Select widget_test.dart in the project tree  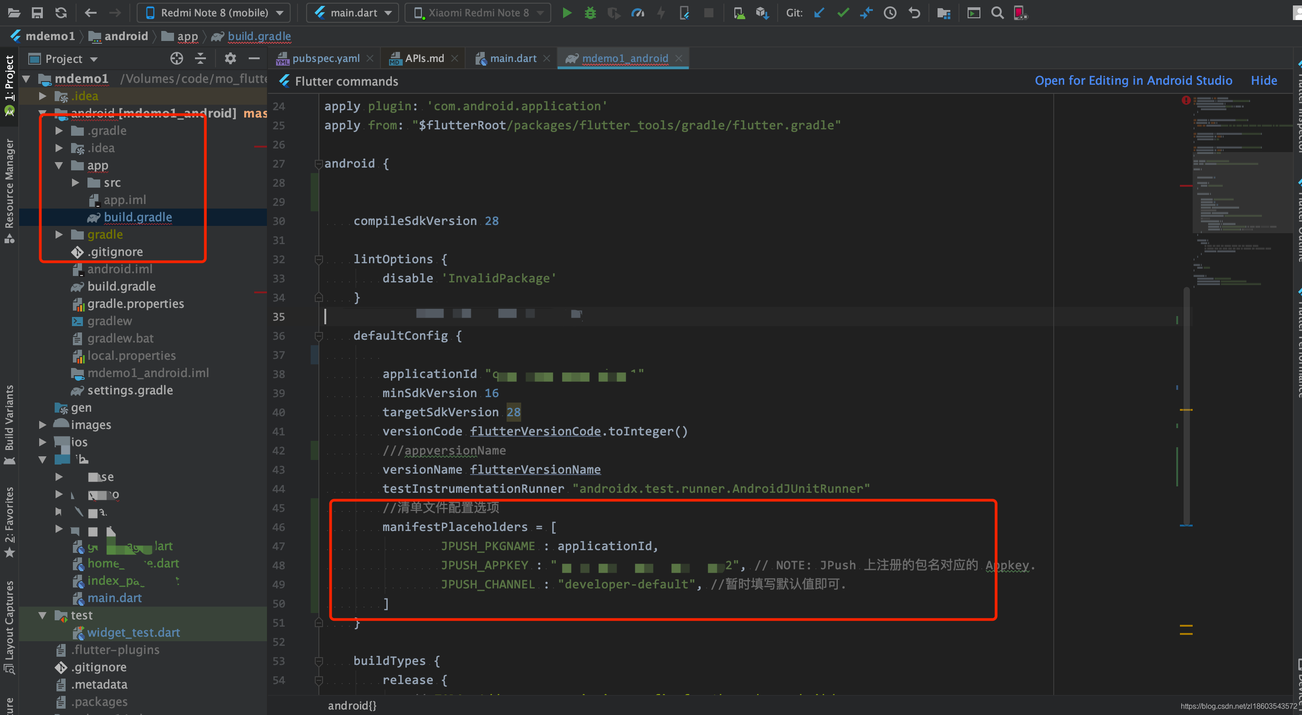(133, 633)
